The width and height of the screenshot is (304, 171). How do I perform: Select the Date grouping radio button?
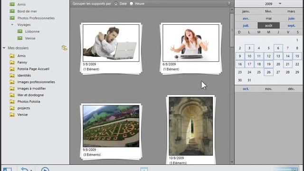pyautogui.click(x=116, y=3)
